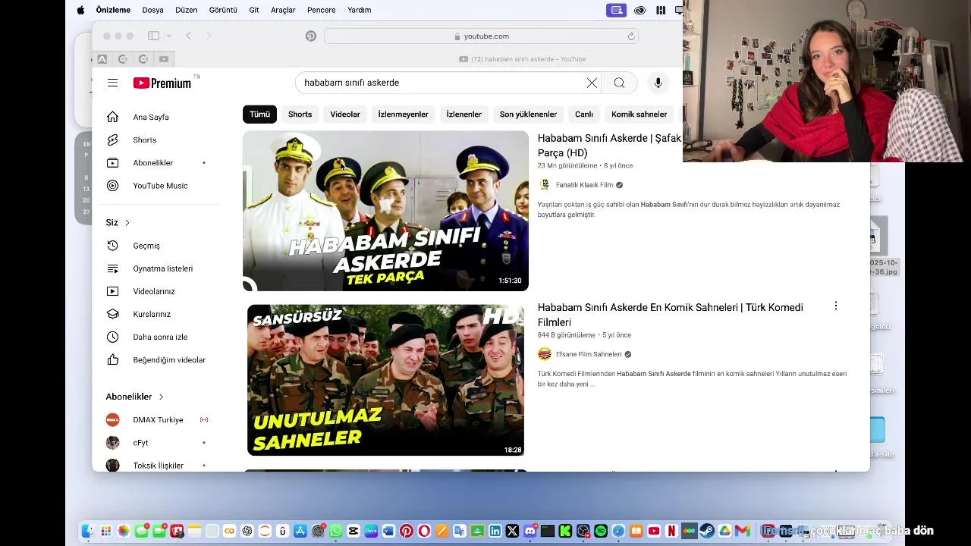
Task: Select the Videolar filter chip
Action: point(345,115)
